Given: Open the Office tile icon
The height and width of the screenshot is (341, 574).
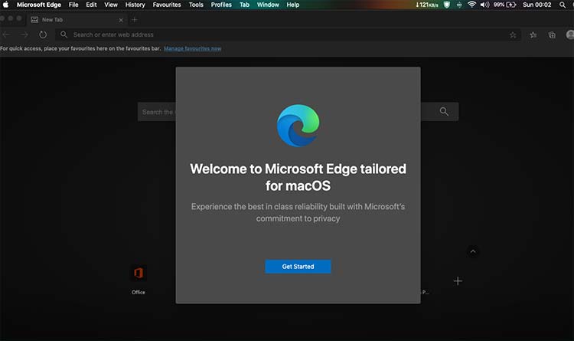Looking at the screenshot, I should pyautogui.click(x=139, y=273).
